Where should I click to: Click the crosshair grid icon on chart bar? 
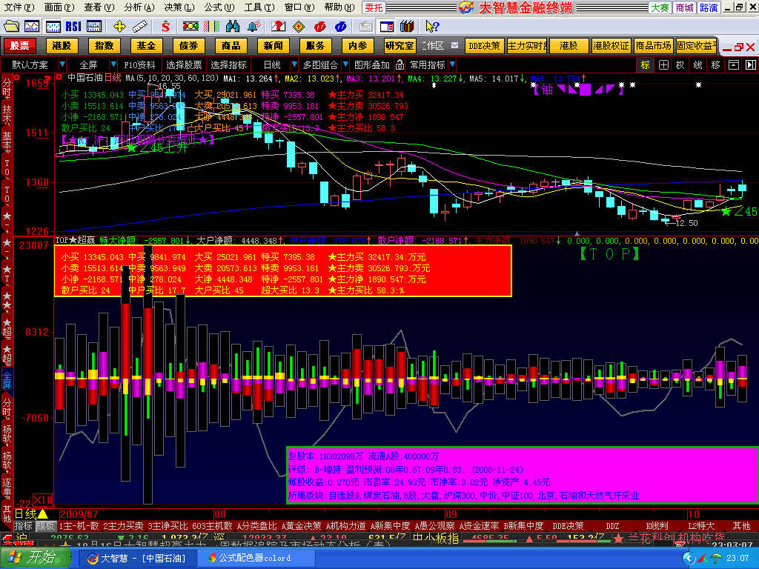pos(663,65)
